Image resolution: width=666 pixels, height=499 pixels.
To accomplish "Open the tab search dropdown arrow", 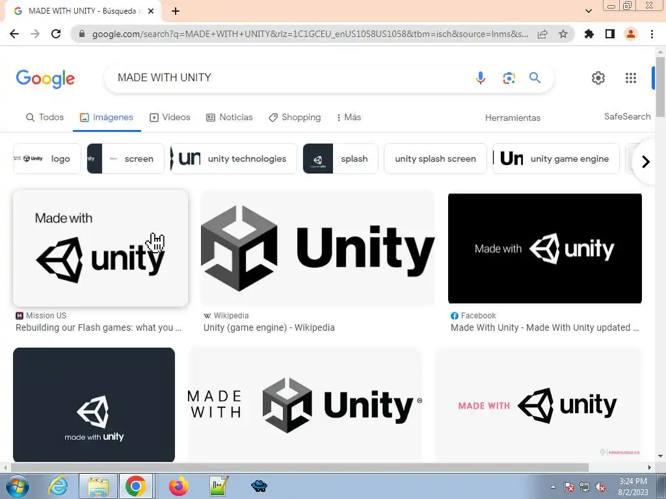I will click(x=589, y=11).
